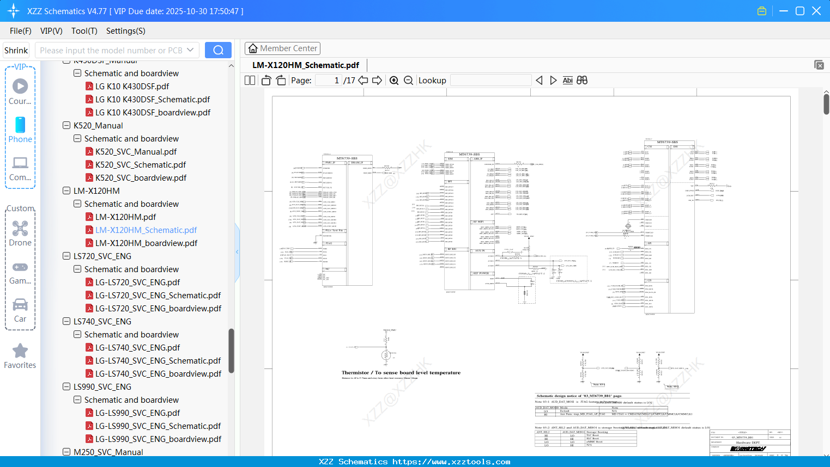Open the Favorites star
The width and height of the screenshot is (830, 467).
(20, 351)
